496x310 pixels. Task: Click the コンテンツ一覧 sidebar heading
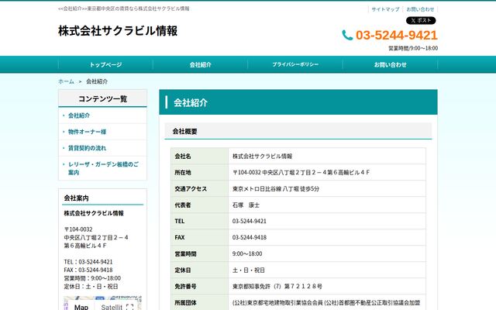click(x=103, y=98)
